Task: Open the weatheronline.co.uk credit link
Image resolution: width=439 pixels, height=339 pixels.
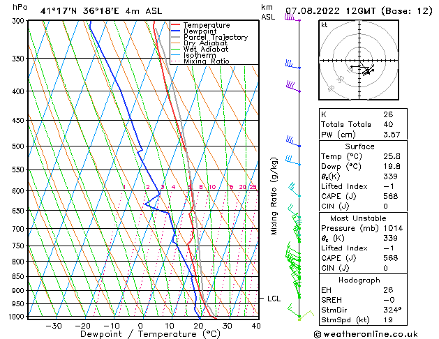Action: click(x=365, y=334)
